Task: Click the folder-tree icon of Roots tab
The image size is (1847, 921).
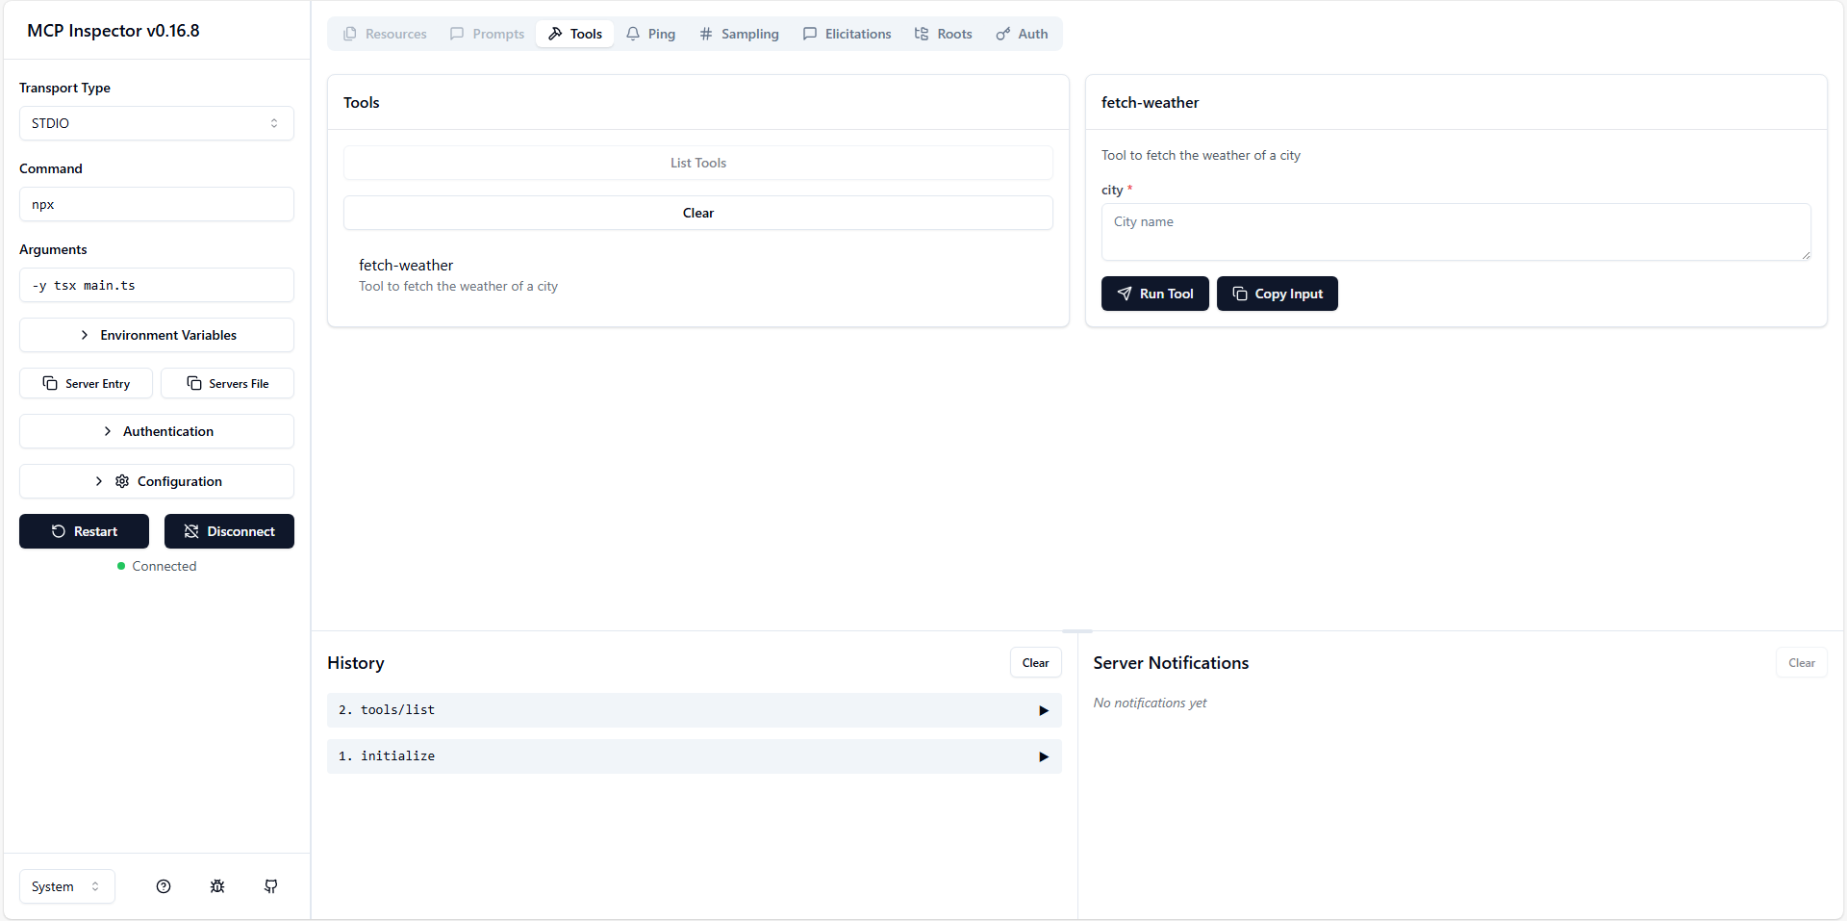Action: tap(922, 34)
